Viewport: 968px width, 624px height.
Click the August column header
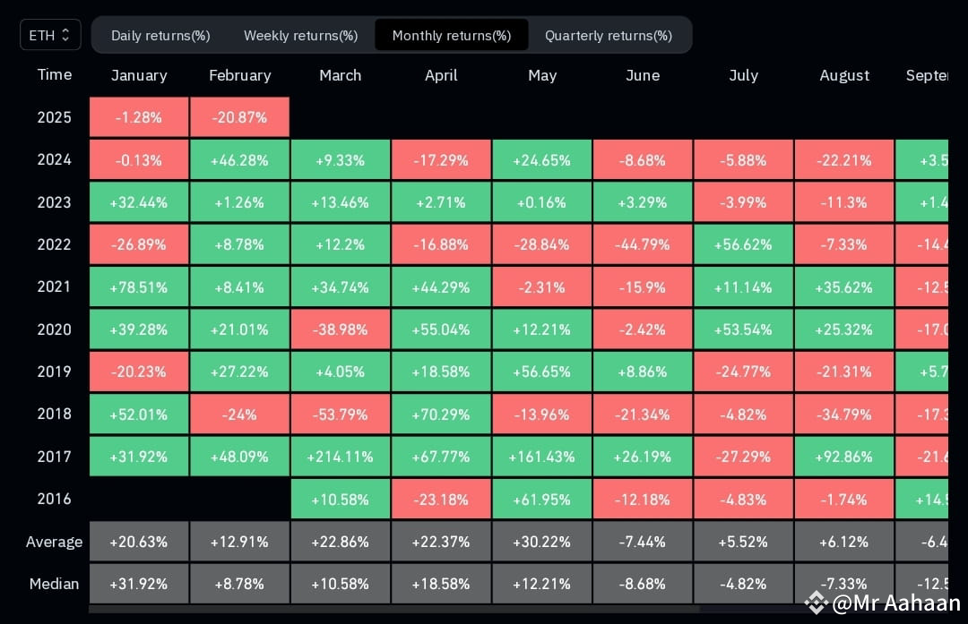coord(844,75)
